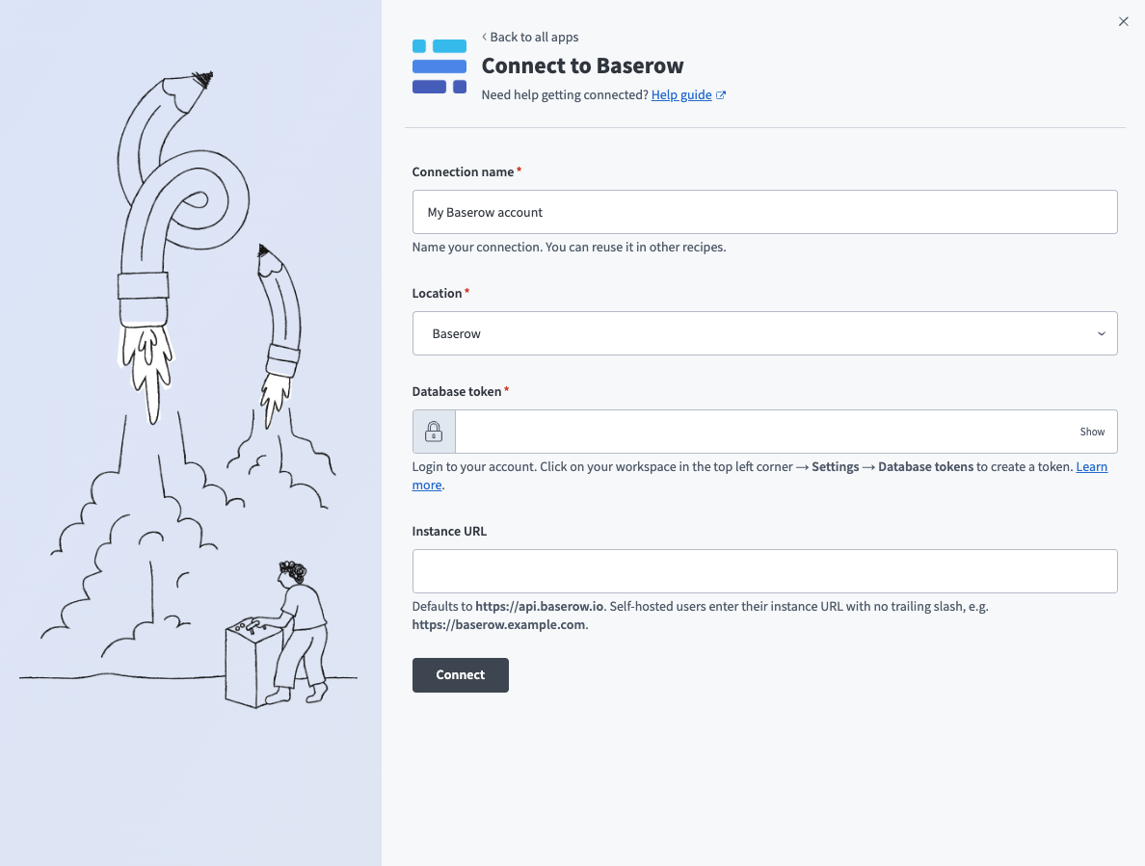Click the Baserow logo icon

pos(439,66)
